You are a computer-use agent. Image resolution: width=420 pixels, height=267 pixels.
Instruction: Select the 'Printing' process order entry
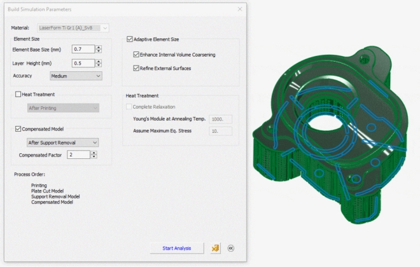point(39,185)
